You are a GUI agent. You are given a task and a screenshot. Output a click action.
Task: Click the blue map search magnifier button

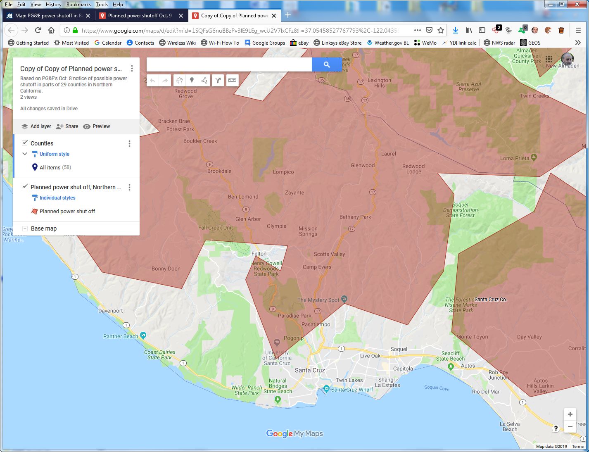pyautogui.click(x=326, y=64)
